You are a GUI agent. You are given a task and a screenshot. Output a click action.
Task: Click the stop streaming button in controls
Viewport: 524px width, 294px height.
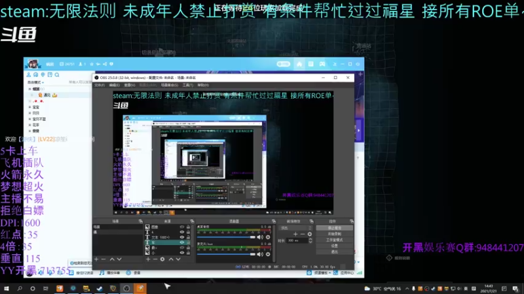[334, 228]
